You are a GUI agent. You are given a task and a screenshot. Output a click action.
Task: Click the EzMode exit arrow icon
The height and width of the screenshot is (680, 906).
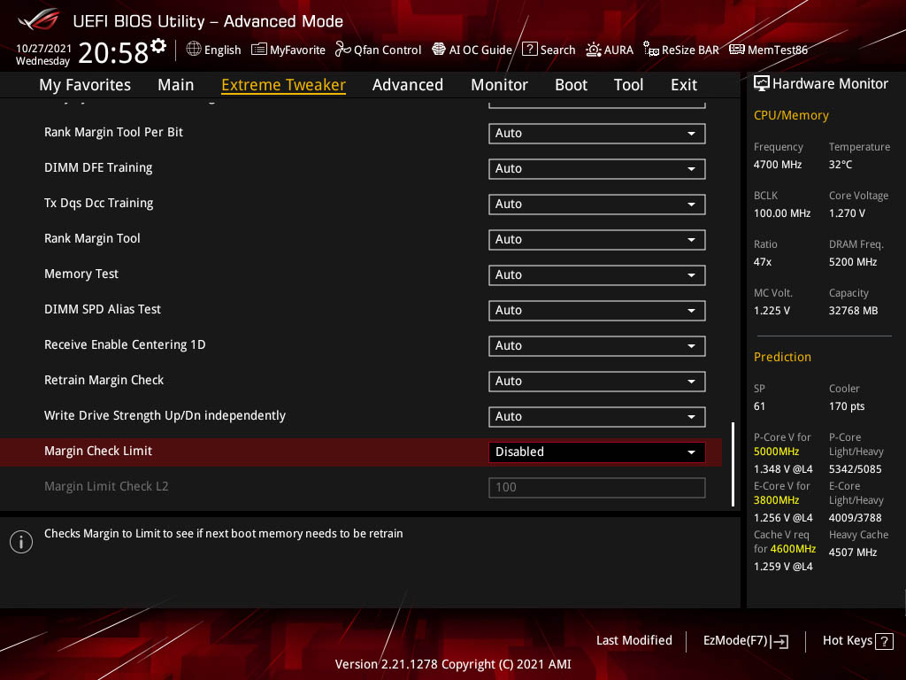point(780,641)
